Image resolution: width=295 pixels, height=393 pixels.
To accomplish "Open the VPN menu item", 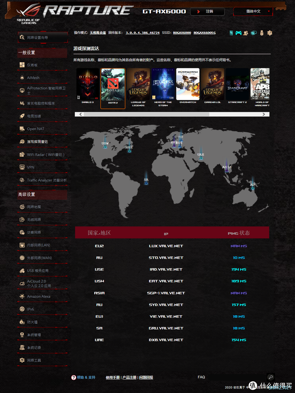I will pyautogui.click(x=31, y=167).
